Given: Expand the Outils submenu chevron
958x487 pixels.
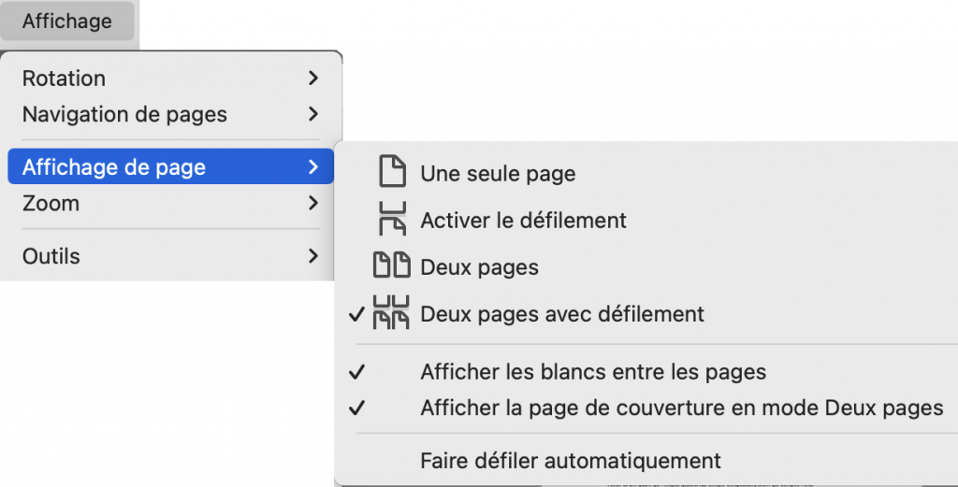Looking at the screenshot, I should tap(313, 256).
